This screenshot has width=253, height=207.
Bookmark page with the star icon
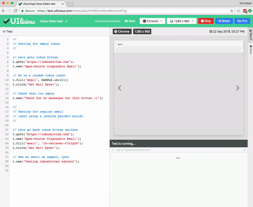coord(231,11)
